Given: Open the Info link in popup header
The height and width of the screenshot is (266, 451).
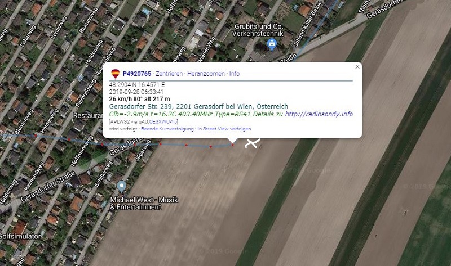Looking at the screenshot, I should tap(235, 74).
